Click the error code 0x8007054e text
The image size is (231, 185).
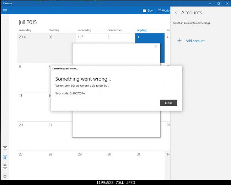(70, 93)
